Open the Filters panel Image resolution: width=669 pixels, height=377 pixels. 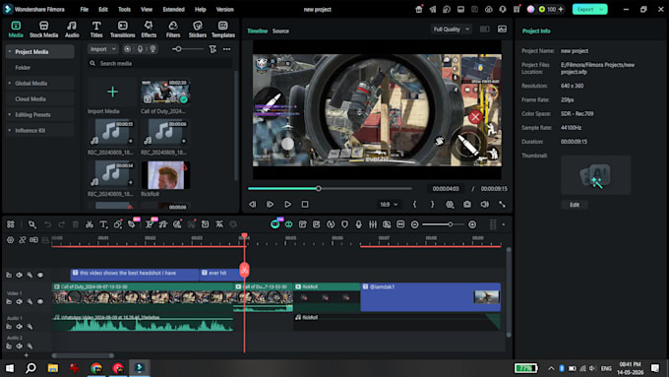(x=173, y=30)
